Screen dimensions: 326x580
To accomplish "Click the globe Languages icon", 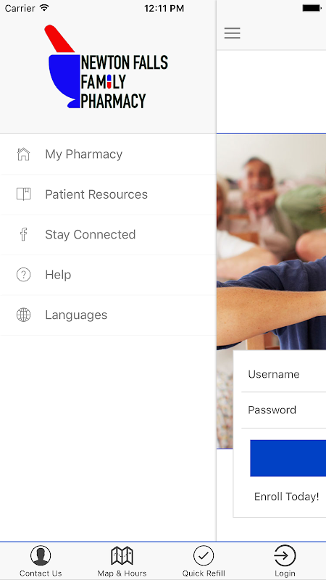I will [x=23, y=315].
